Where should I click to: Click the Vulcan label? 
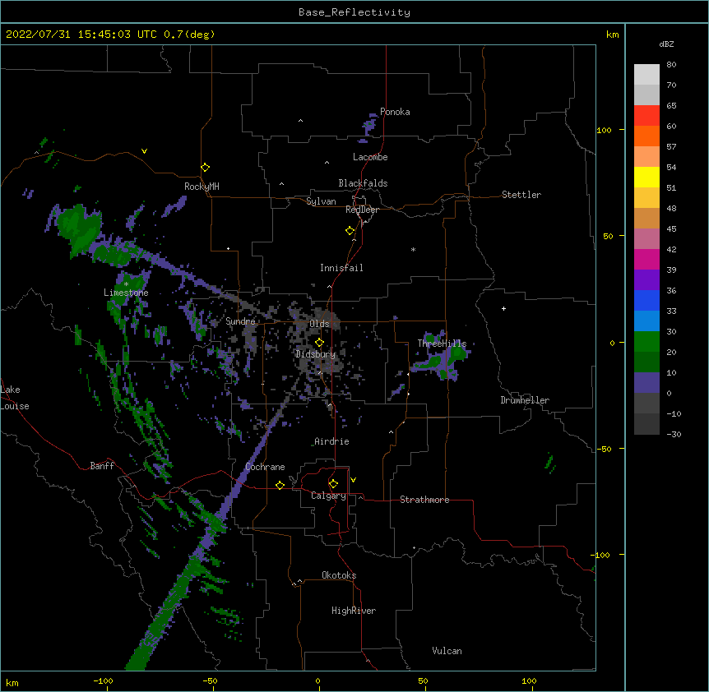pos(447,651)
